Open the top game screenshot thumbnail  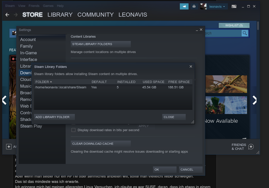click(x=226, y=84)
